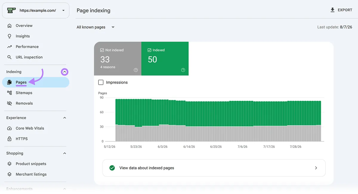Click the 5/12/26 axis label
The width and height of the screenshot is (358, 194).
tap(109, 147)
